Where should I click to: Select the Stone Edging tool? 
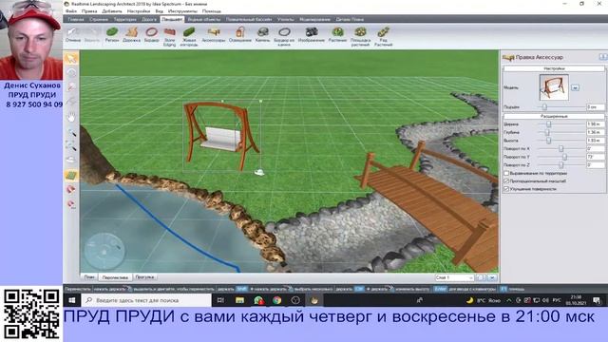pyautogui.click(x=169, y=36)
